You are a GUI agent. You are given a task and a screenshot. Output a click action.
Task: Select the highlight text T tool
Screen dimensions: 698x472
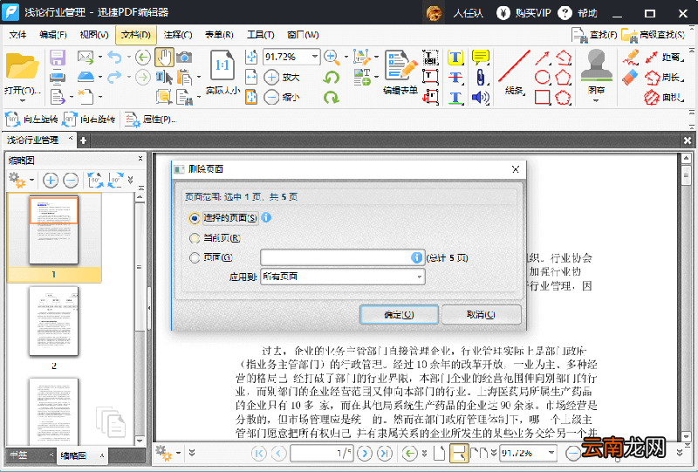click(455, 58)
